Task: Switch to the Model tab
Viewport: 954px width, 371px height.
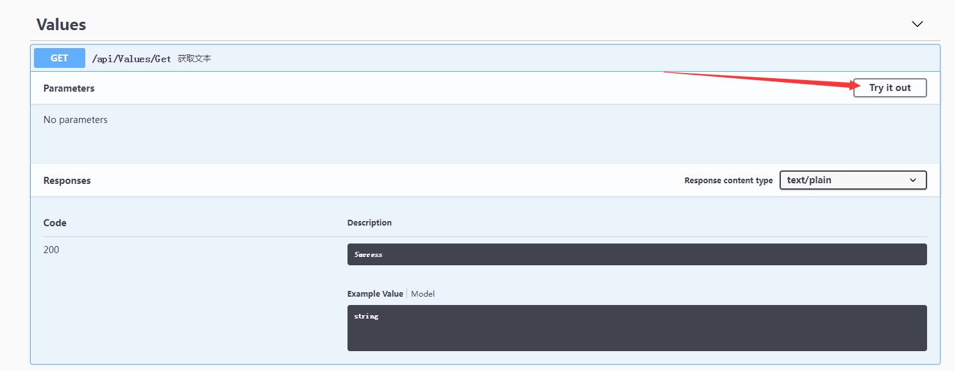Action: [423, 293]
